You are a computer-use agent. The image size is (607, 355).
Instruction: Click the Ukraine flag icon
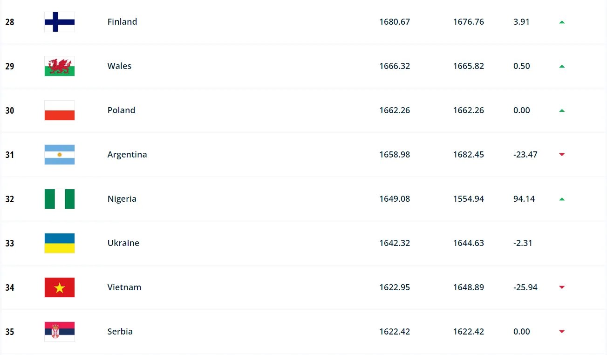(x=60, y=243)
